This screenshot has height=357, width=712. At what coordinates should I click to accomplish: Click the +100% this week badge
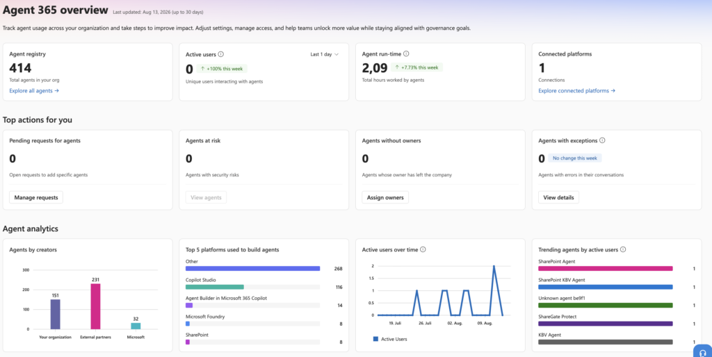click(222, 69)
